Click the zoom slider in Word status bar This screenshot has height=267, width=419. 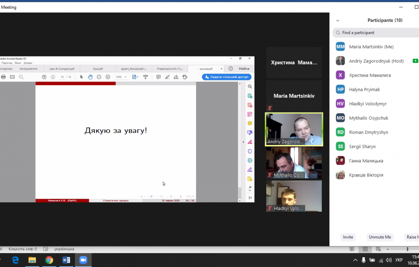[x=407, y=249]
